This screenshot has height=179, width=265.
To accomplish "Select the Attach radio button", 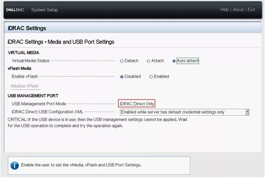I will point(148,61).
